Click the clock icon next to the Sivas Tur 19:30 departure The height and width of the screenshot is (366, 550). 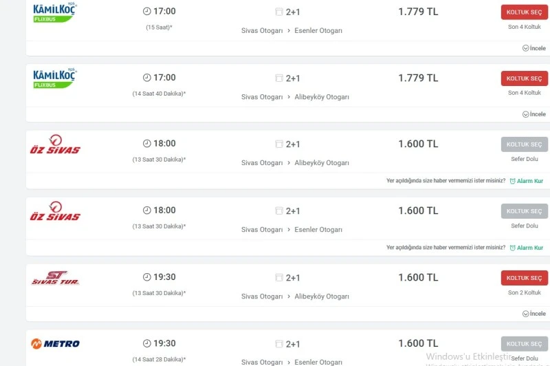point(147,277)
